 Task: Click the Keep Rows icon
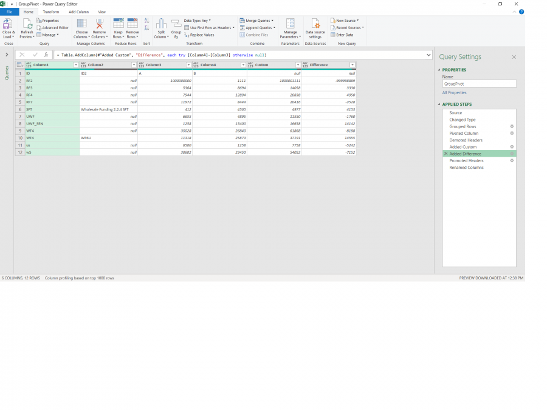pyautogui.click(x=119, y=24)
